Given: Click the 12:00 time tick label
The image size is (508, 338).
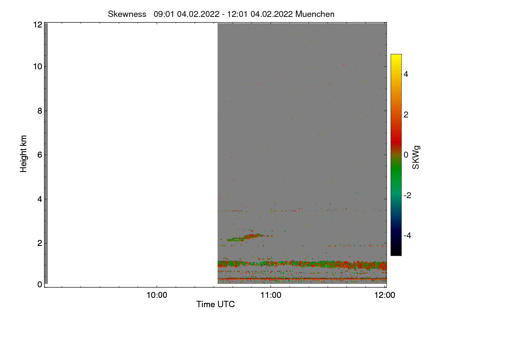Looking at the screenshot, I should click(385, 296).
